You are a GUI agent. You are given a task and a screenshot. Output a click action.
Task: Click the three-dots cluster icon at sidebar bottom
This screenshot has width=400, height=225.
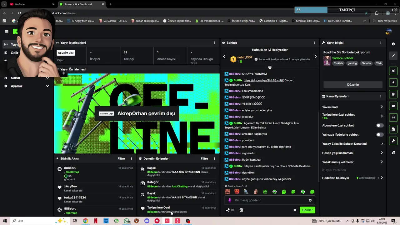393,152
